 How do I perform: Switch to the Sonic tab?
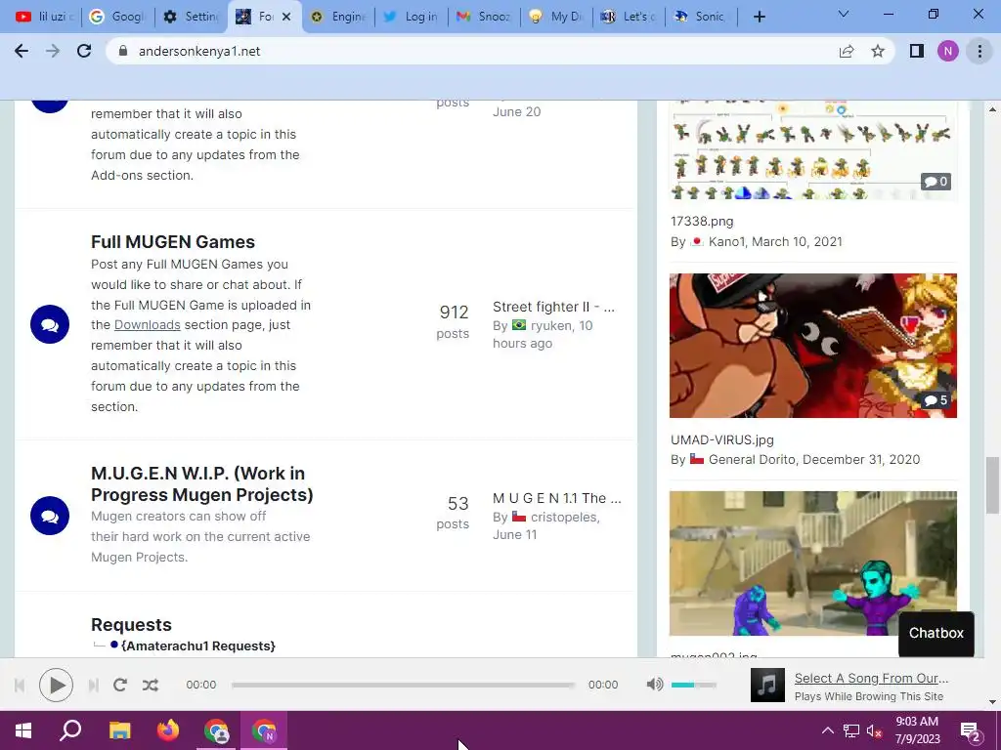click(702, 17)
